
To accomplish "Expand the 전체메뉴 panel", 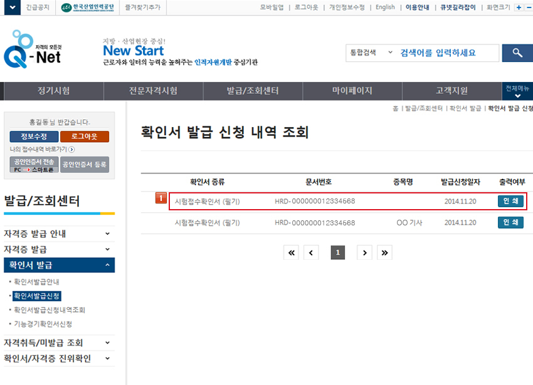I will tap(517, 91).
